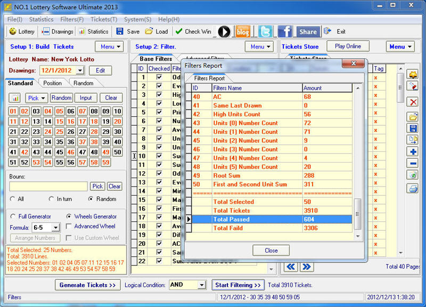Open the Tickets(T) menu
This screenshot has width=426, height=307.
click(104, 20)
